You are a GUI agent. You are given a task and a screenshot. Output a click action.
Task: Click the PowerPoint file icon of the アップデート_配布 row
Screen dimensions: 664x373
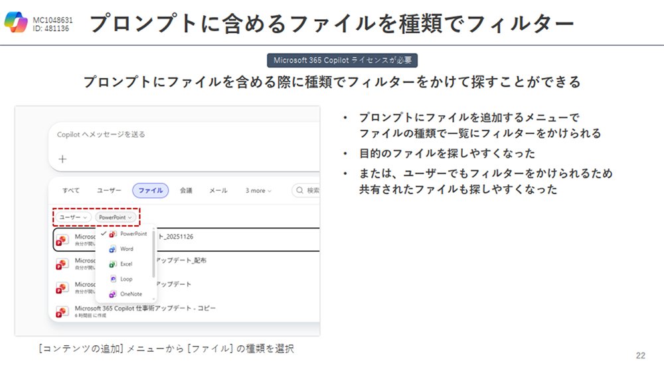(x=62, y=264)
